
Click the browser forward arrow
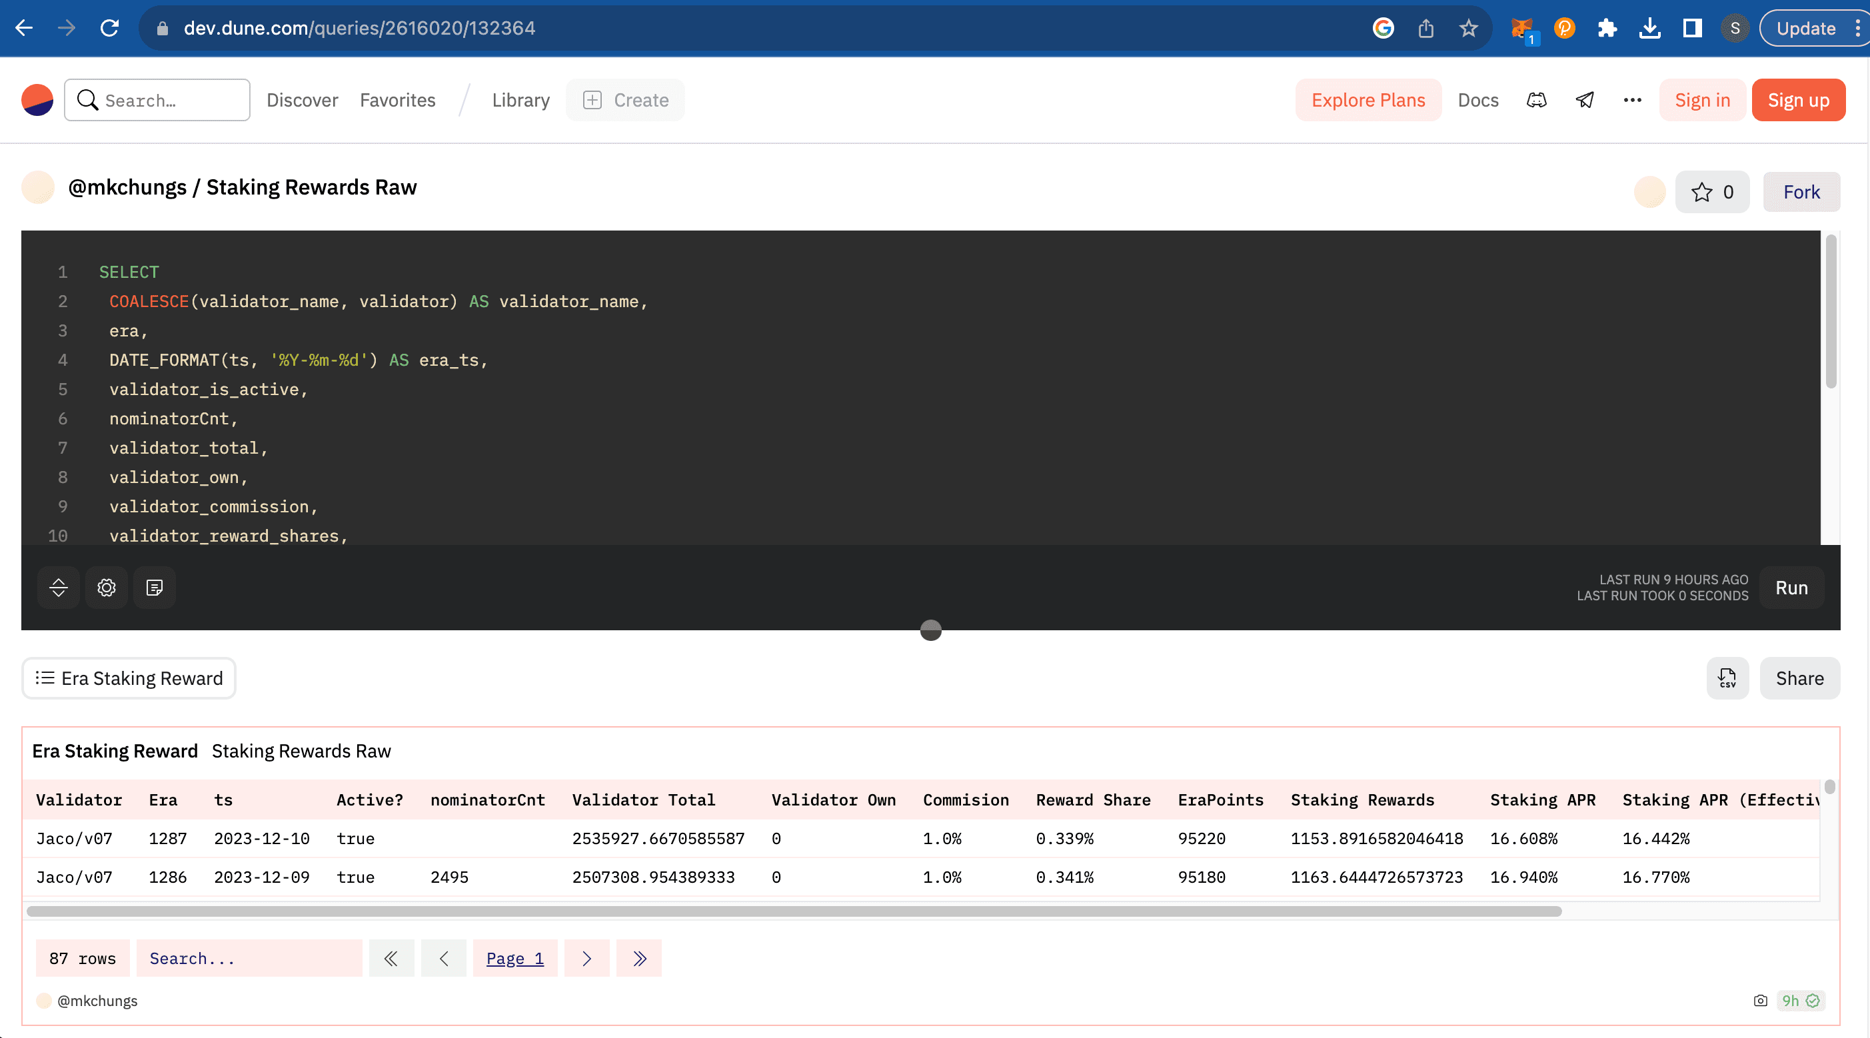point(66,27)
